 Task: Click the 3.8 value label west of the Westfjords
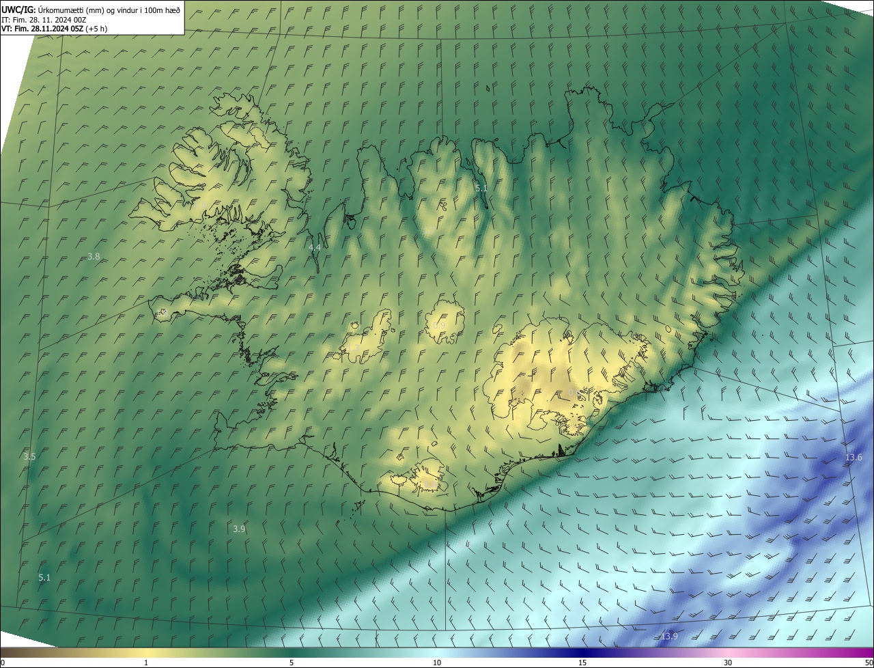click(x=94, y=256)
